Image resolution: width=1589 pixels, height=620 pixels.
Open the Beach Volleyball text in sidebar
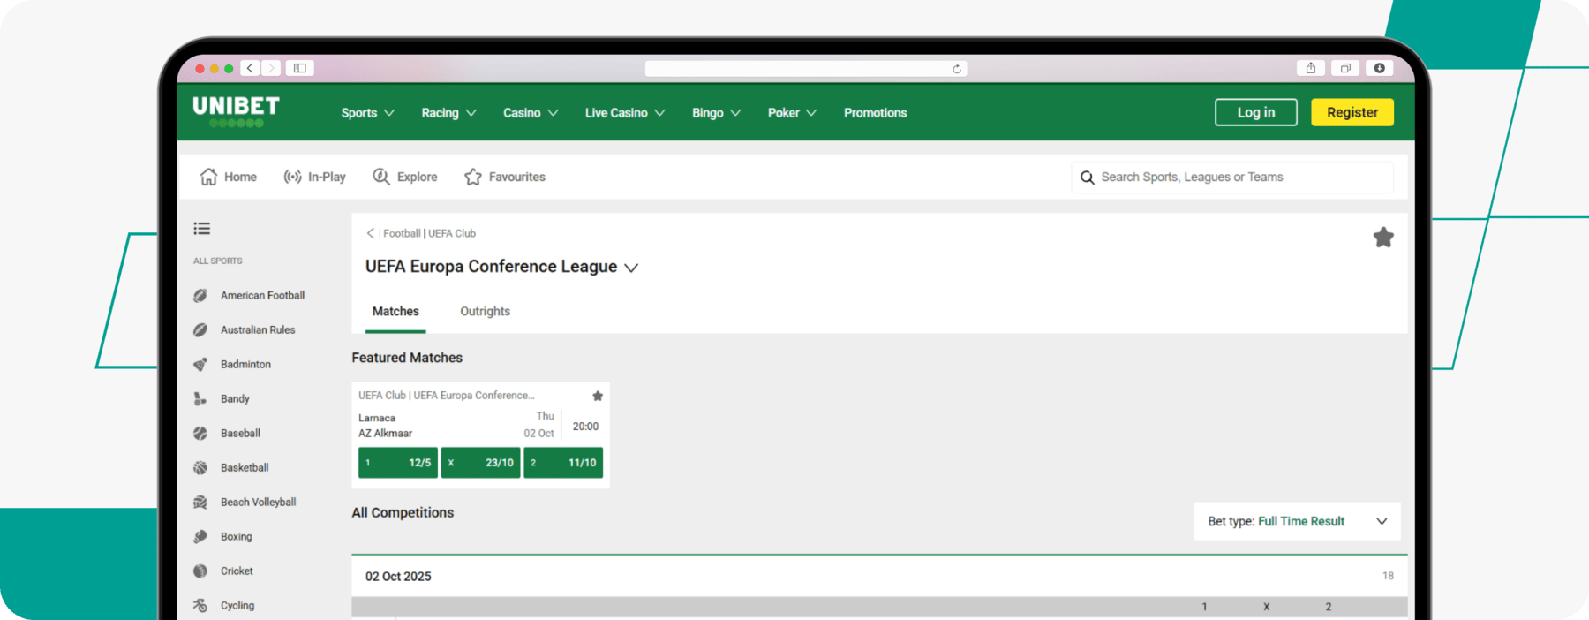pyautogui.click(x=258, y=502)
